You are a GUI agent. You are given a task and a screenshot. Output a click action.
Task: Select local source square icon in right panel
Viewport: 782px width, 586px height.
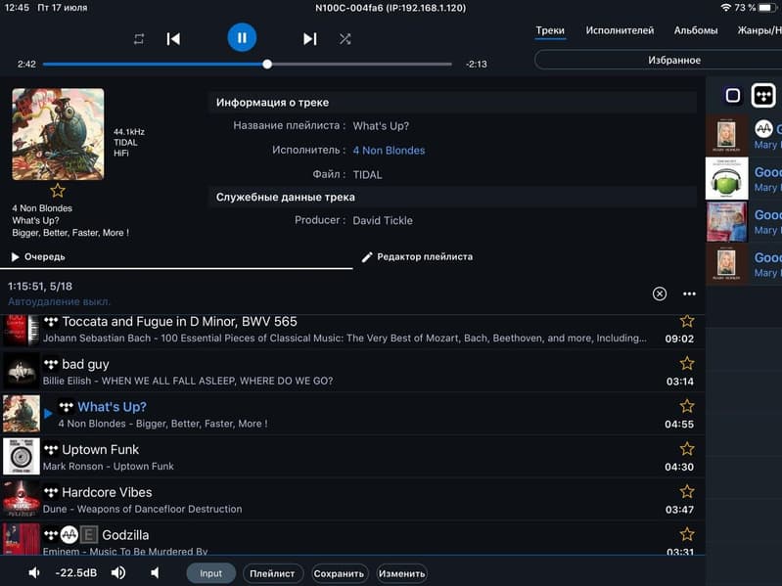click(x=733, y=95)
